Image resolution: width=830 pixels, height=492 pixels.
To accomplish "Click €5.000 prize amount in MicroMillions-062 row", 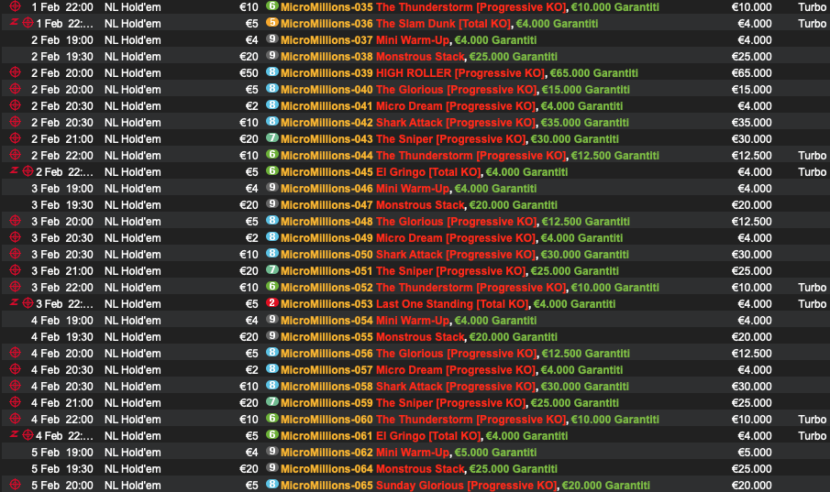I will [x=754, y=453].
